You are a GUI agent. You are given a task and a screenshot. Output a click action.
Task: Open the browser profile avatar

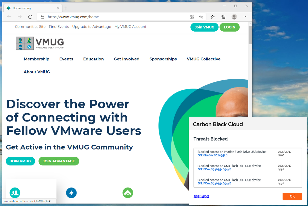[234, 17]
